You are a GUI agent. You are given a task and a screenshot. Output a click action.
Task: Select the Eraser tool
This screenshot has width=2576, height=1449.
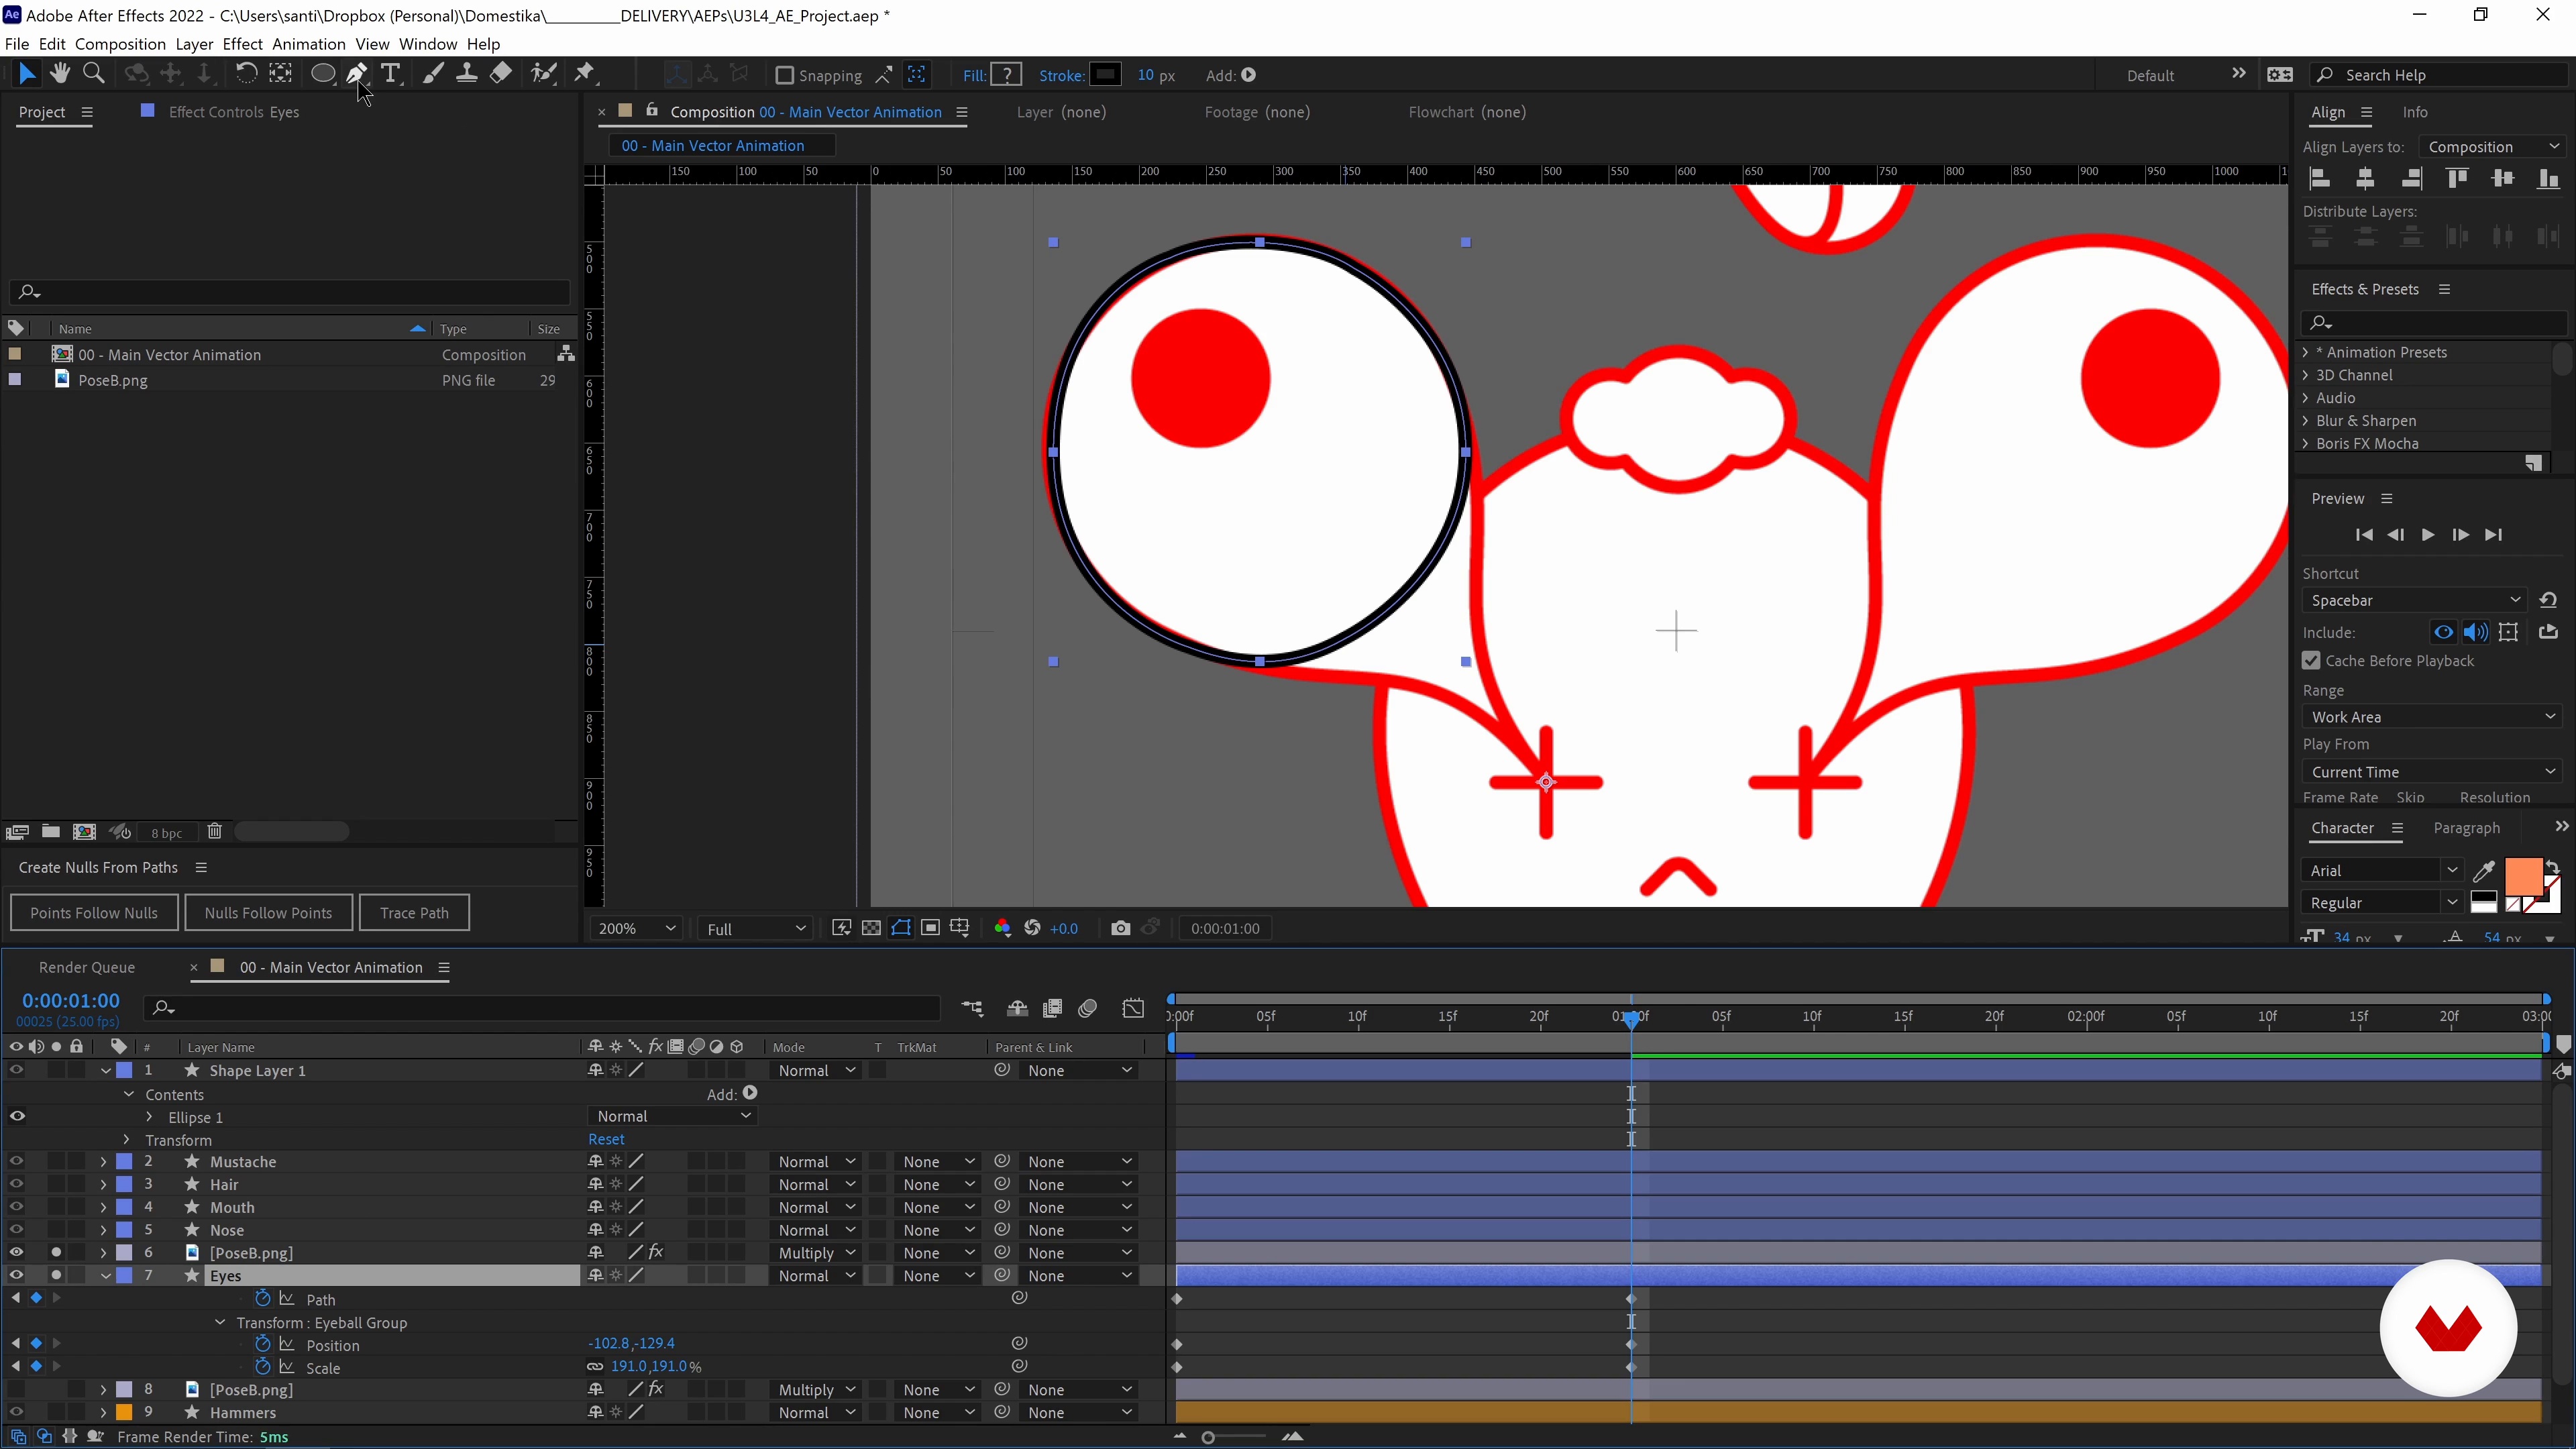click(x=501, y=74)
